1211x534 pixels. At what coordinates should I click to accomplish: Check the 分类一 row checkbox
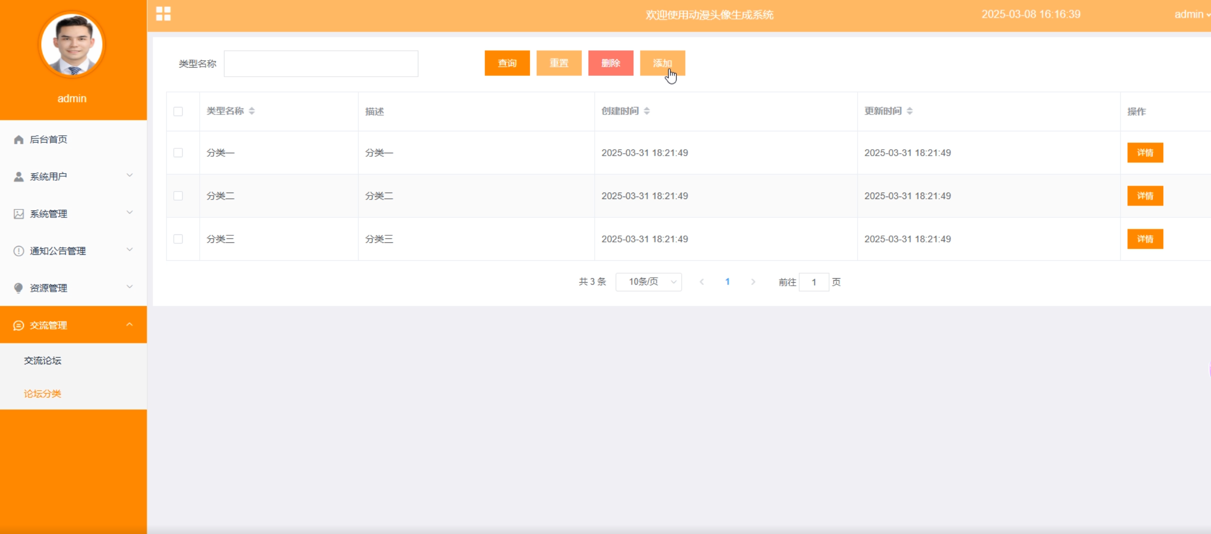pos(178,153)
